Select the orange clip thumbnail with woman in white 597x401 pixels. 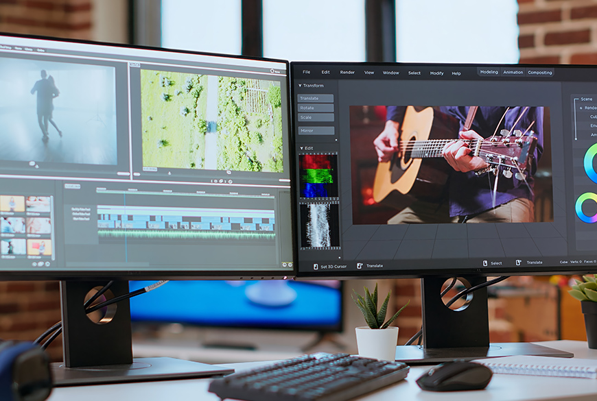click(x=12, y=204)
